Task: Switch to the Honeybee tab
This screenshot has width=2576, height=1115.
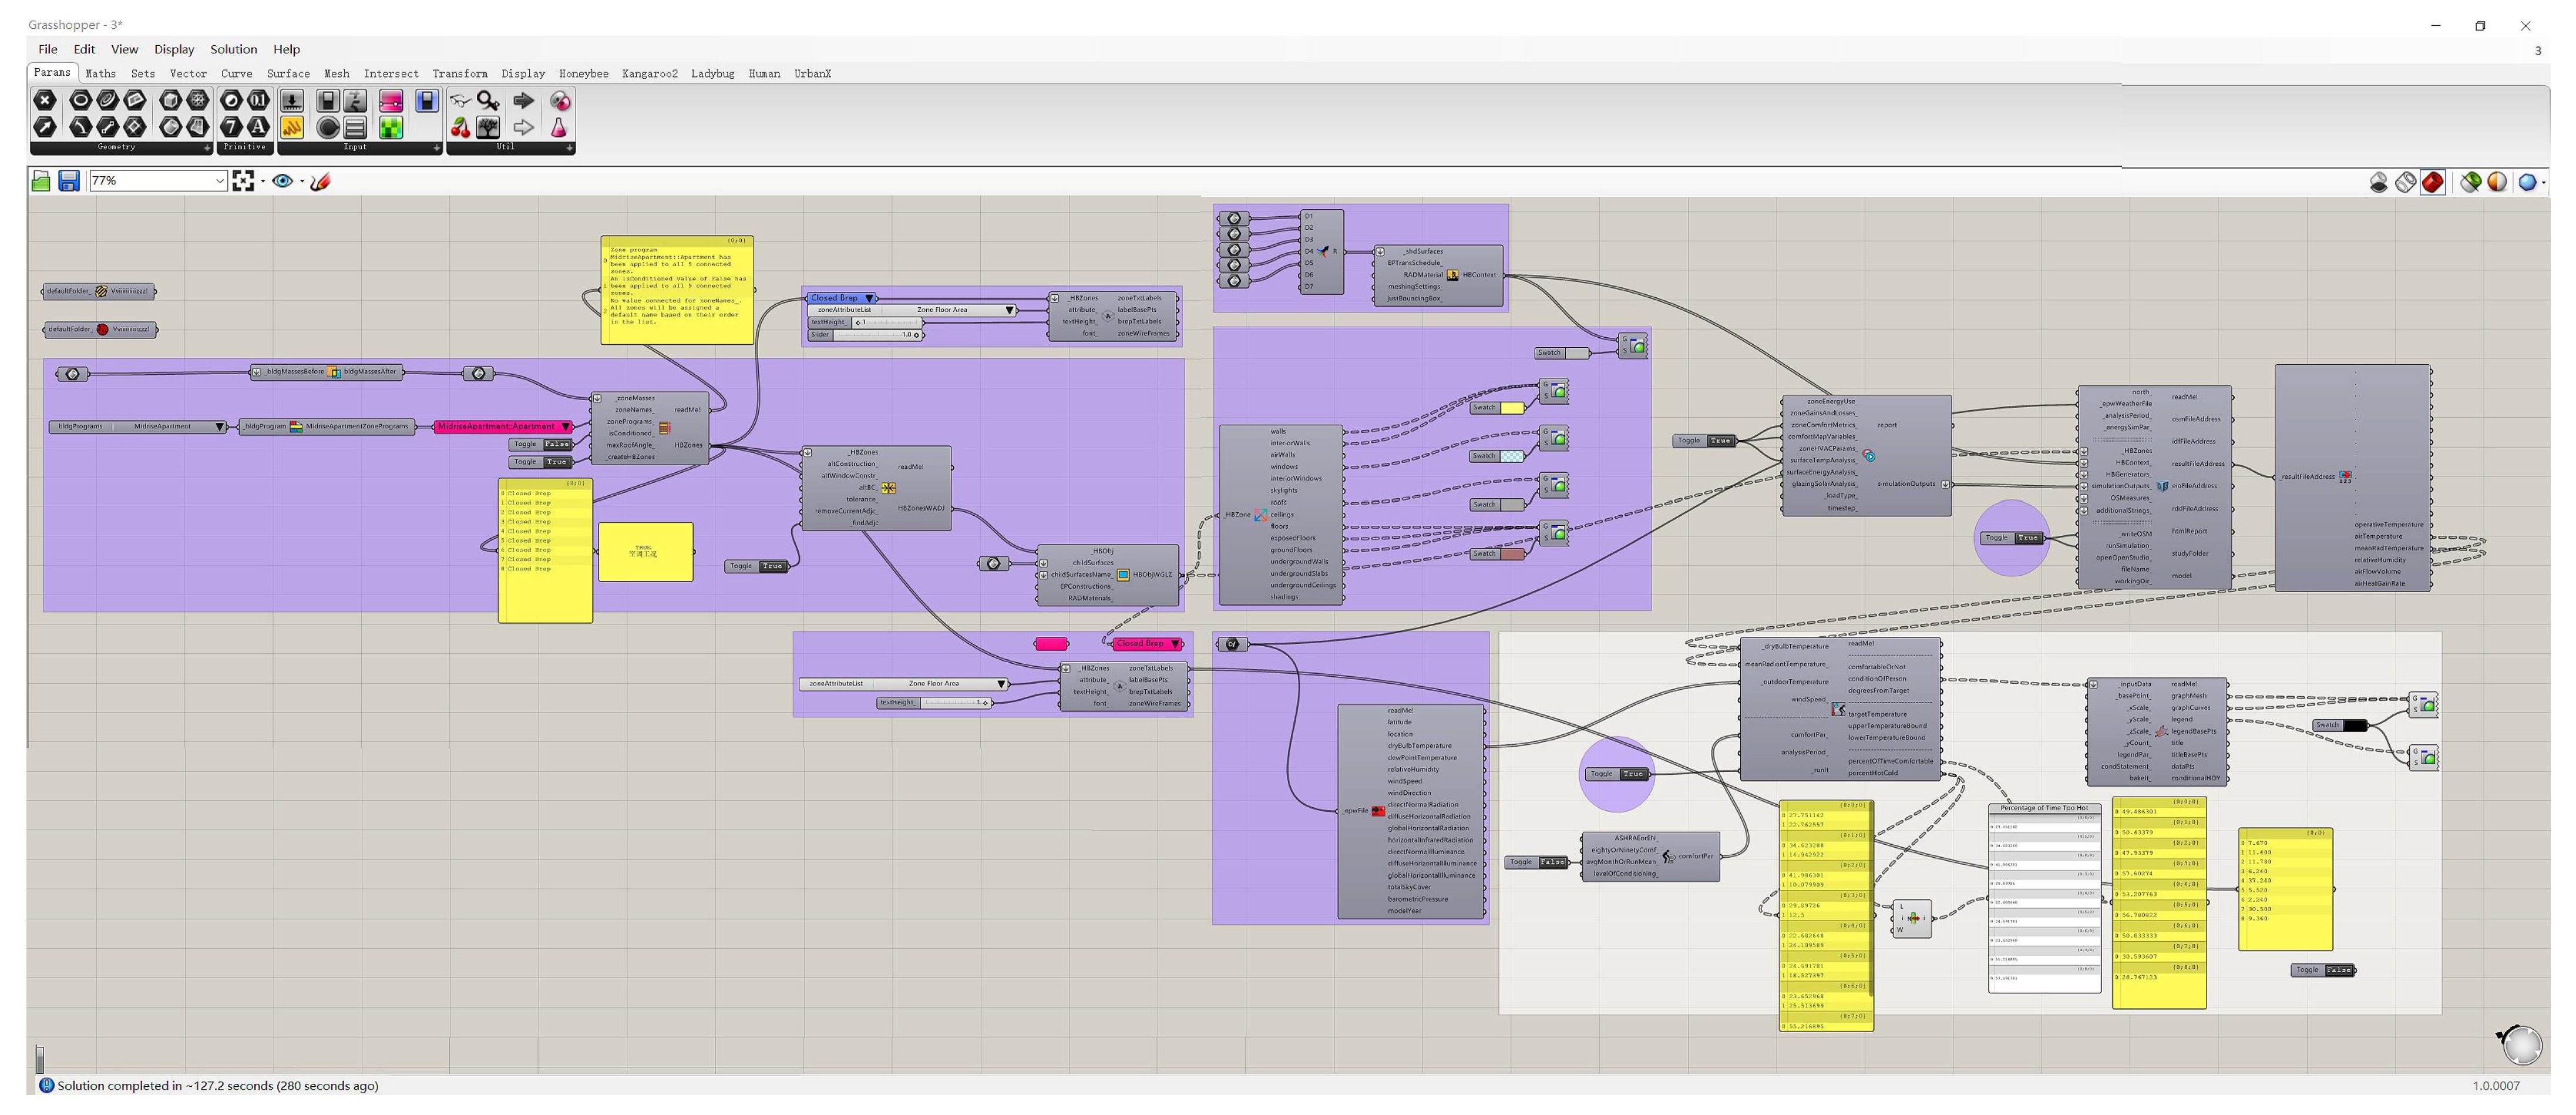Action: [x=583, y=74]
